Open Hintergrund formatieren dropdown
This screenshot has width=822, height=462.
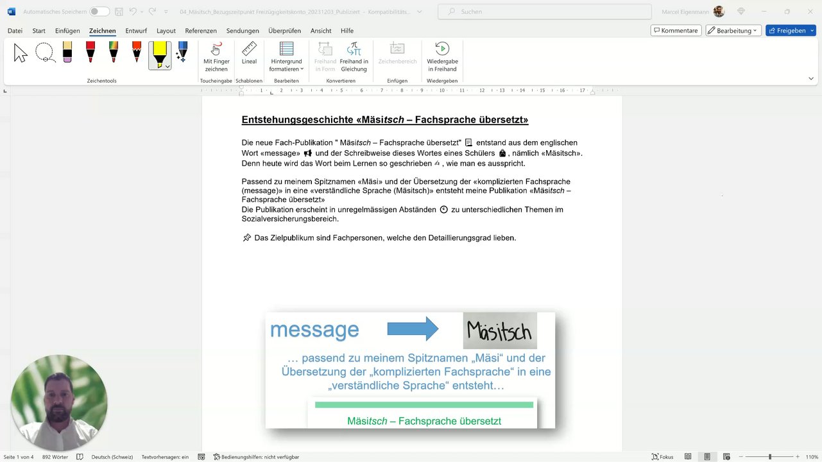[286, 58]
